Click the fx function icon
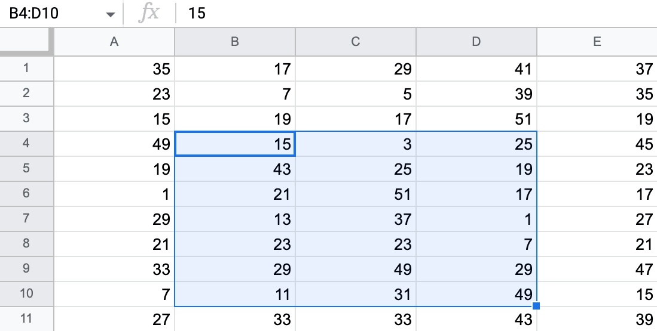The width and height of the screenshot is (657, 331). pos(149,13)
